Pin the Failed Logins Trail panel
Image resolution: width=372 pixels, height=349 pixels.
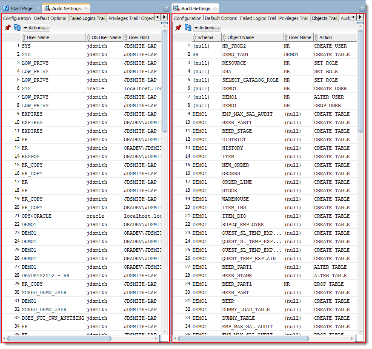click(7, 28)
